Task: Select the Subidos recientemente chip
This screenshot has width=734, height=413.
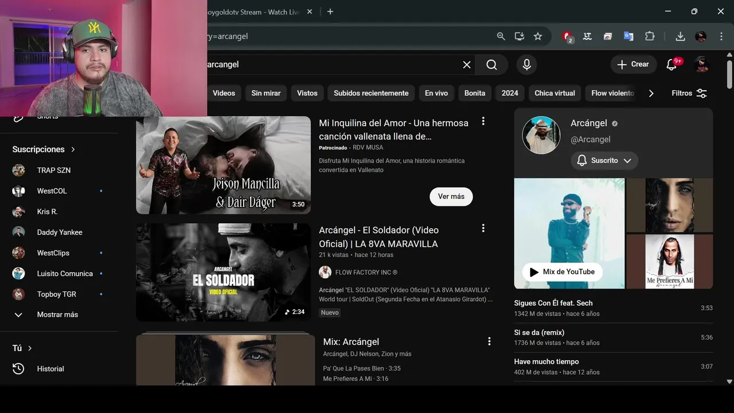Action: tap(371, 93)
